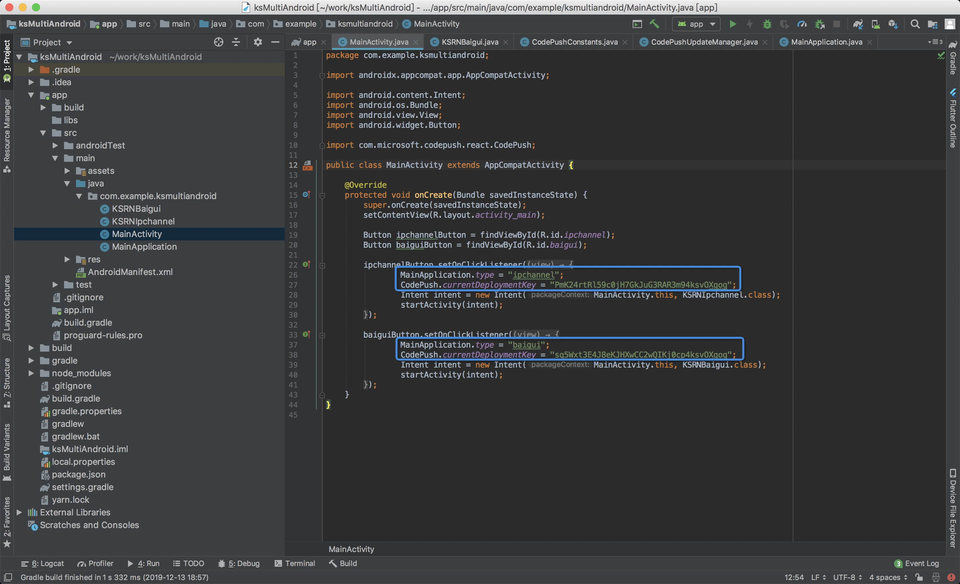Open the app run configuration dropdown
Viewport: 960px width, 584px height.
697,24
